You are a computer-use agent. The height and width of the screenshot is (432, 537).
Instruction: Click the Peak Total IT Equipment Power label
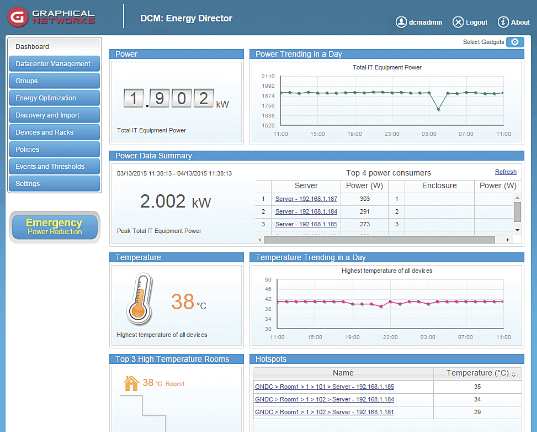point(159,231)
